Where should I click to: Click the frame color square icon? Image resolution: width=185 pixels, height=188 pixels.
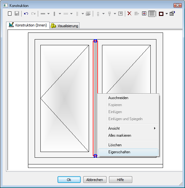[x=161, y=14]
